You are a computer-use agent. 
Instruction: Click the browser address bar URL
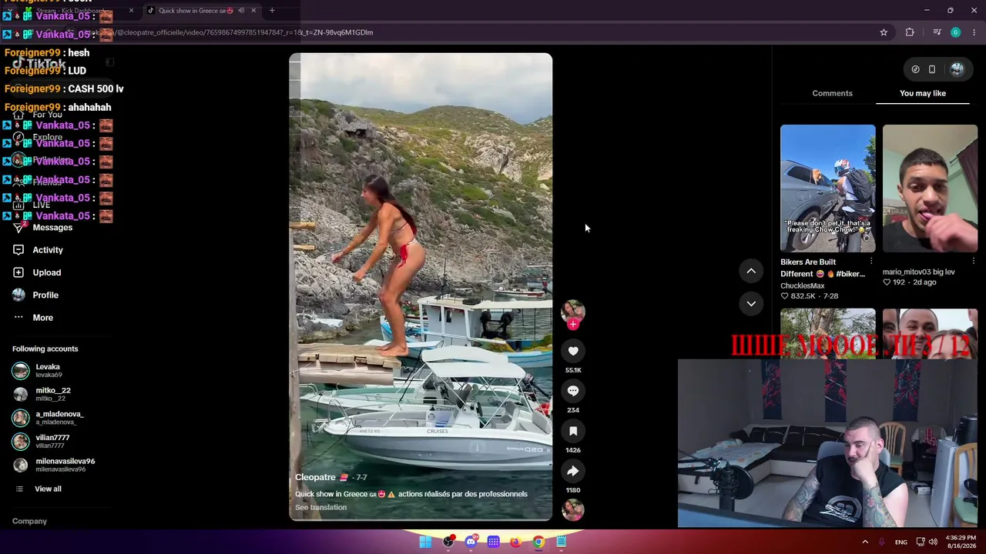click(243, 32)
